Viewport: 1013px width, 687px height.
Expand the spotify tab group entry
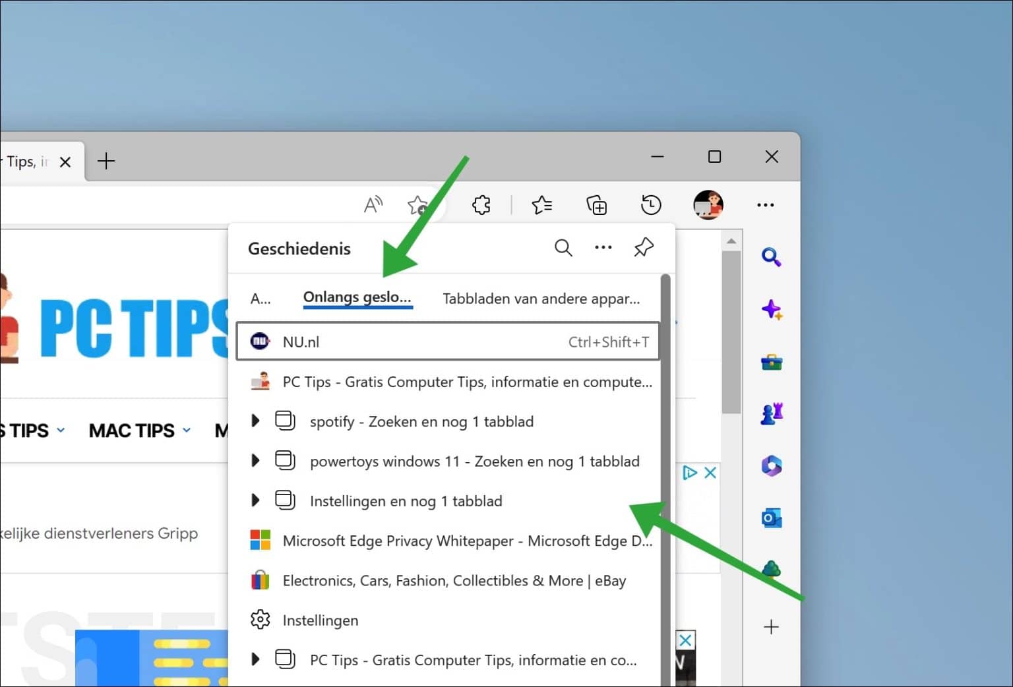coord(256,421)
